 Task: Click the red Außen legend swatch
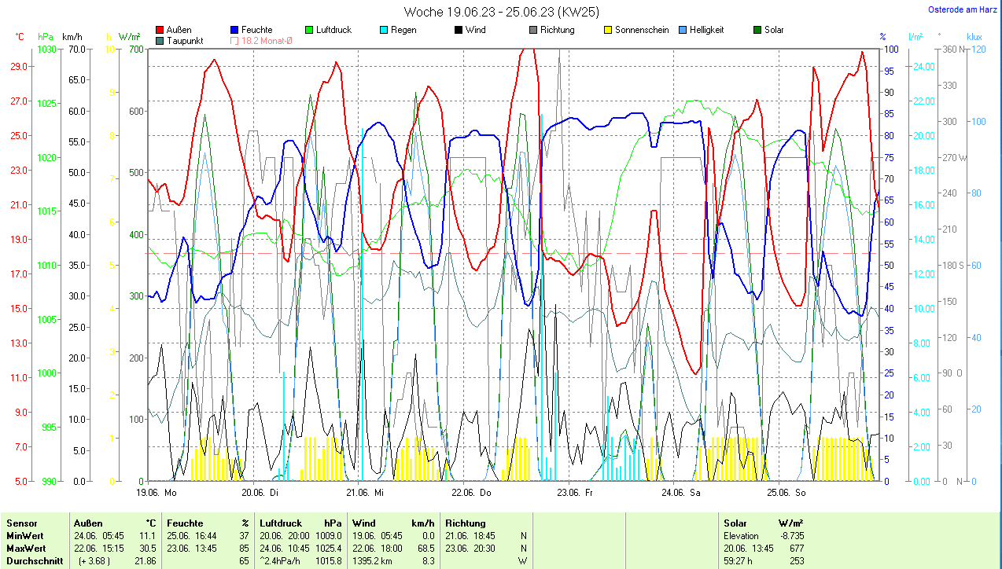tap(160, 30)
